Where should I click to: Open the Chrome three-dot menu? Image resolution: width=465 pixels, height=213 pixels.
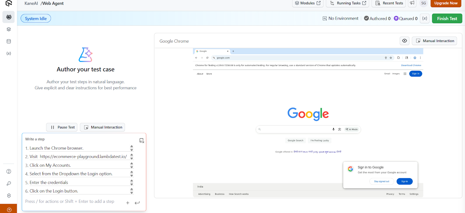point(420,58)
